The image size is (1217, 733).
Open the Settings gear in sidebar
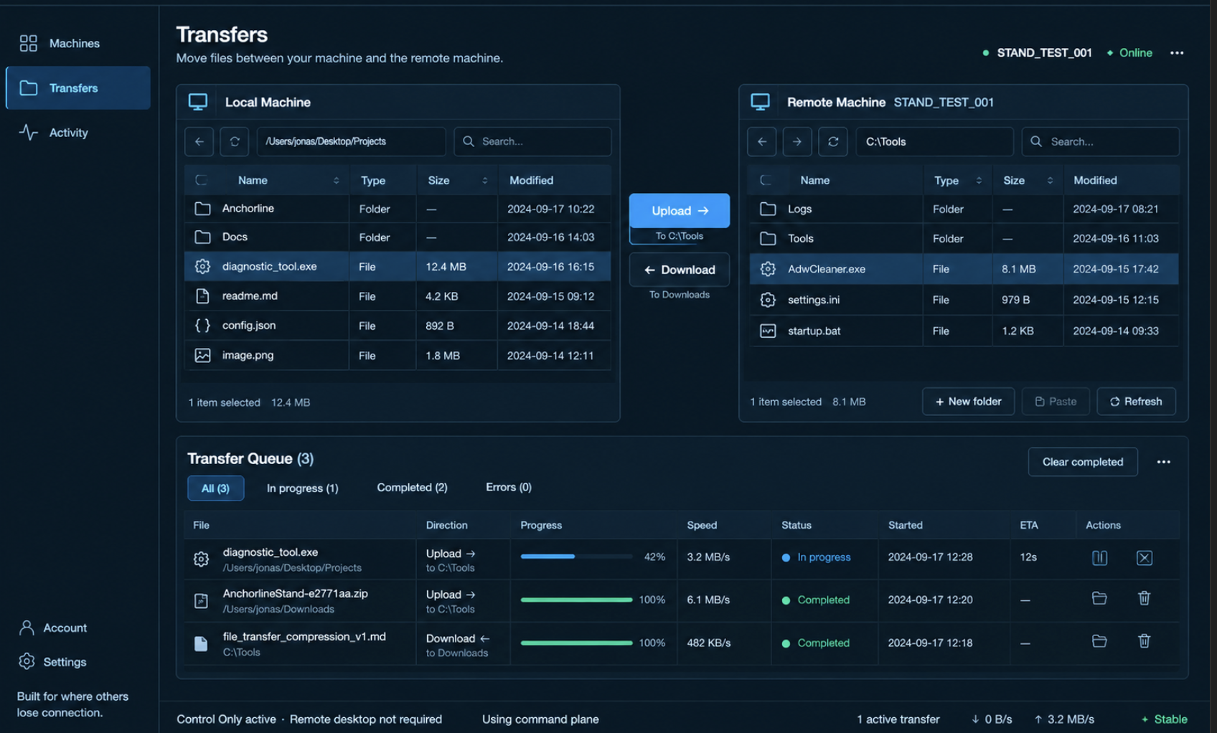(x=27, y=661)
